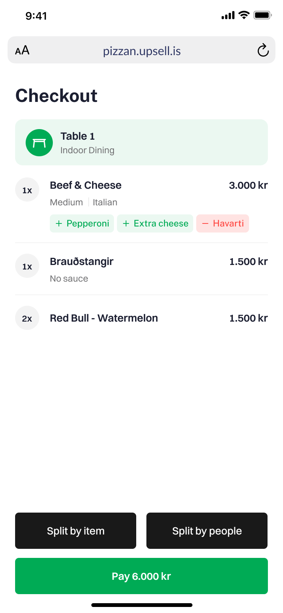The height and width of the screenshot is (613, 283).
Task: Tap the 1x quantity badge for Brauðstangir
Action: [27, 266]
